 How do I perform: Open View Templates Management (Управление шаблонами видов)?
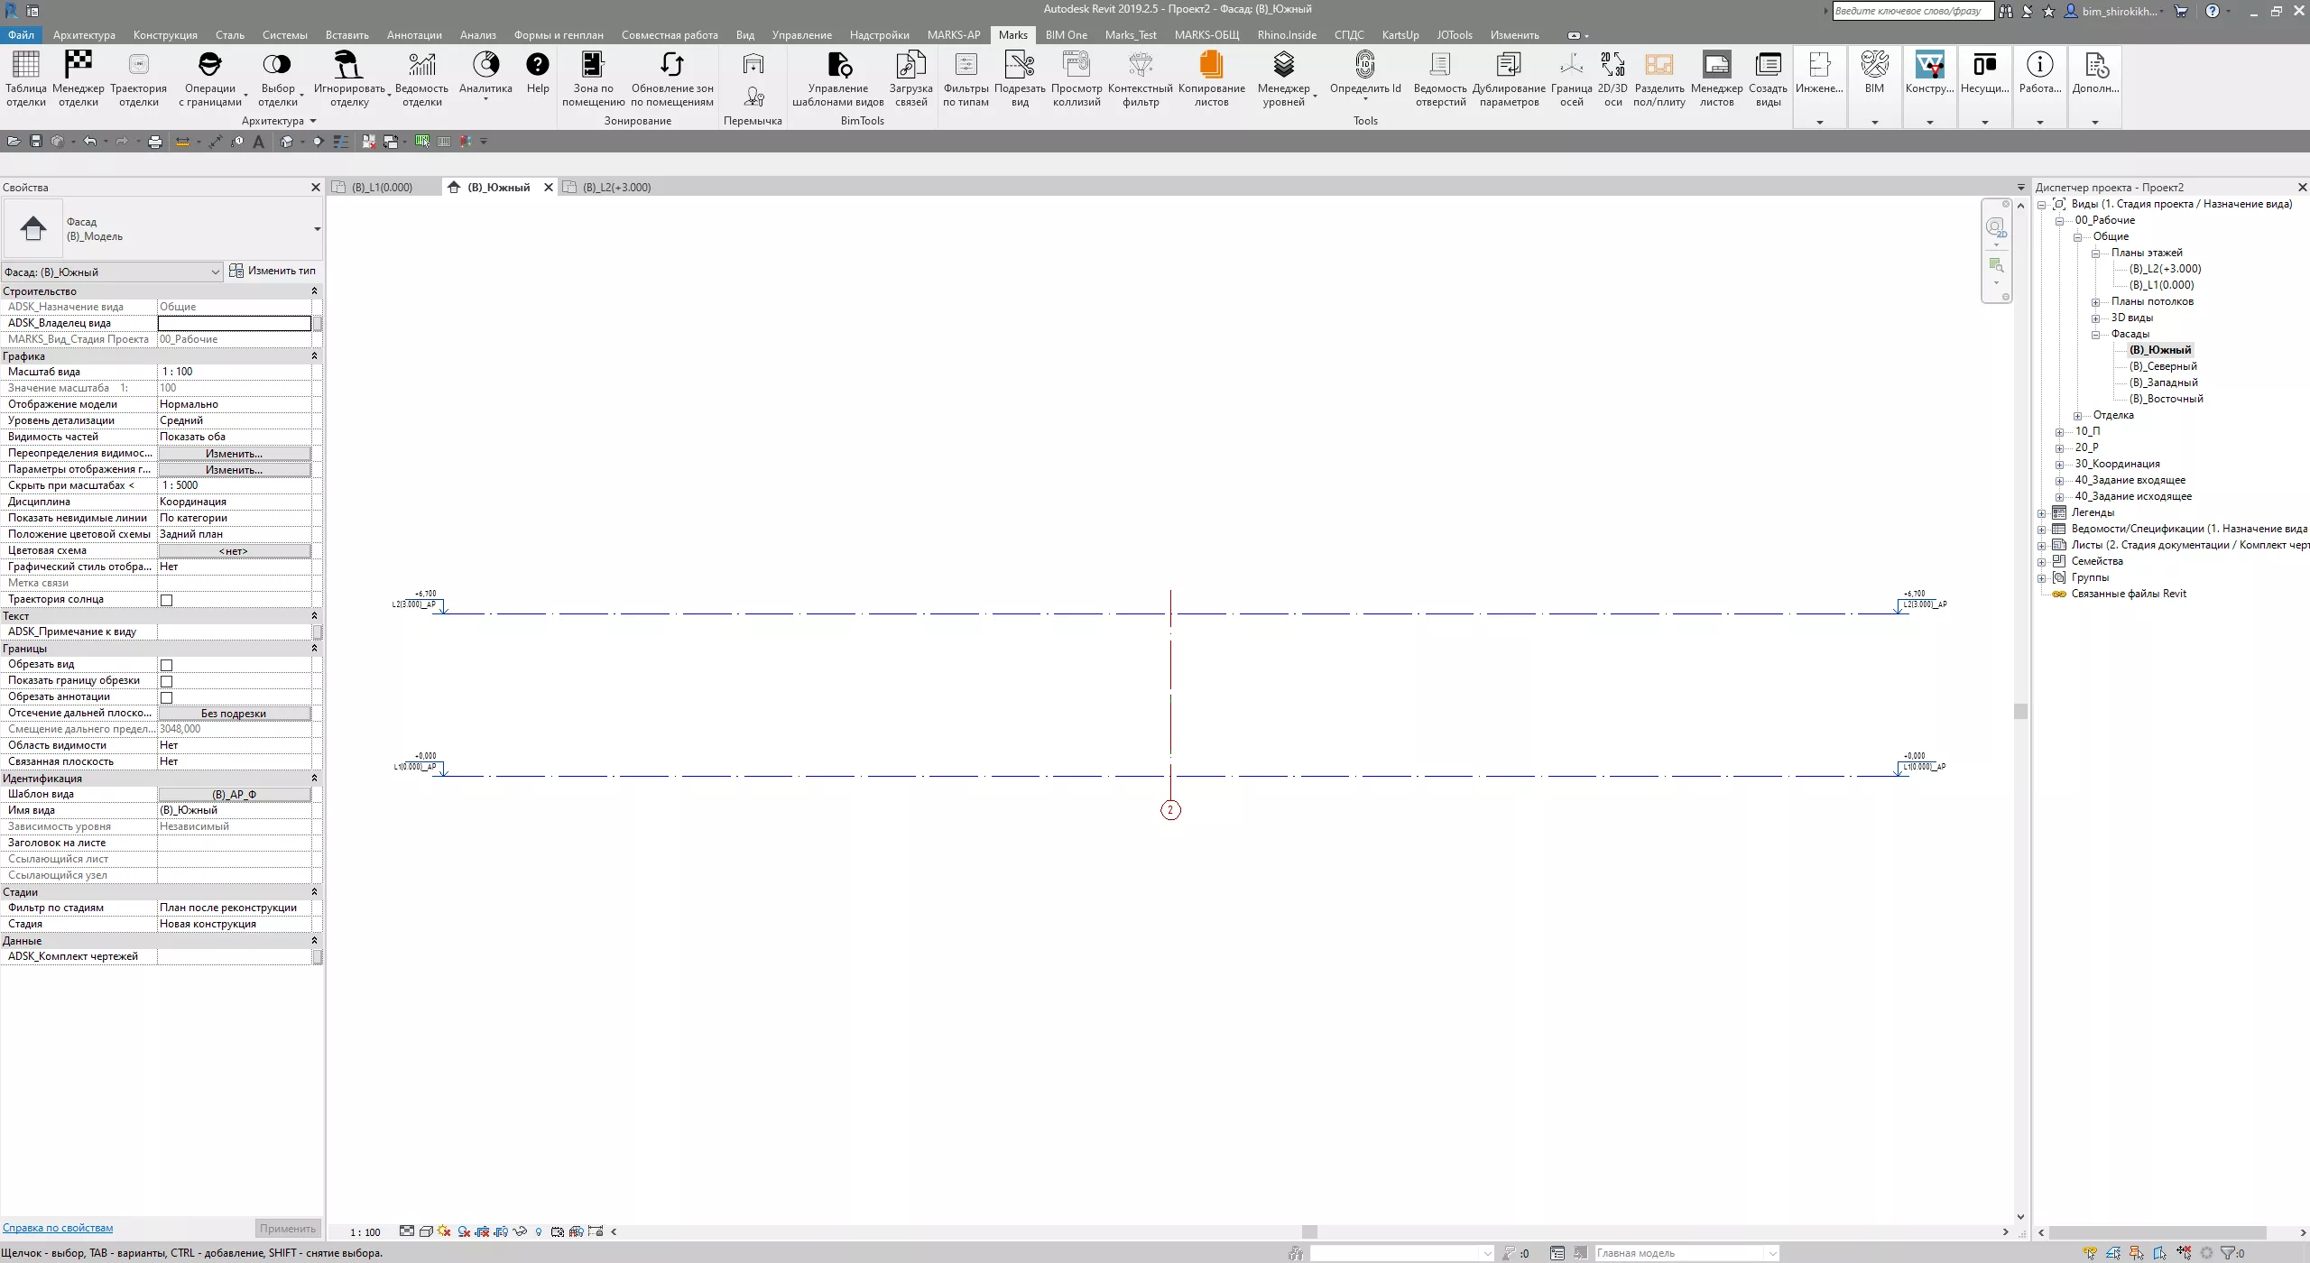[838, 66]
